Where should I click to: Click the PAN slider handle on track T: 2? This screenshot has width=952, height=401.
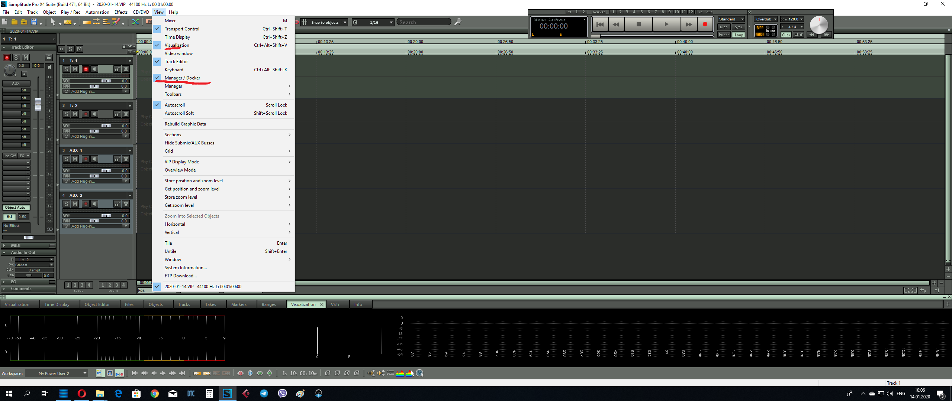94,131
